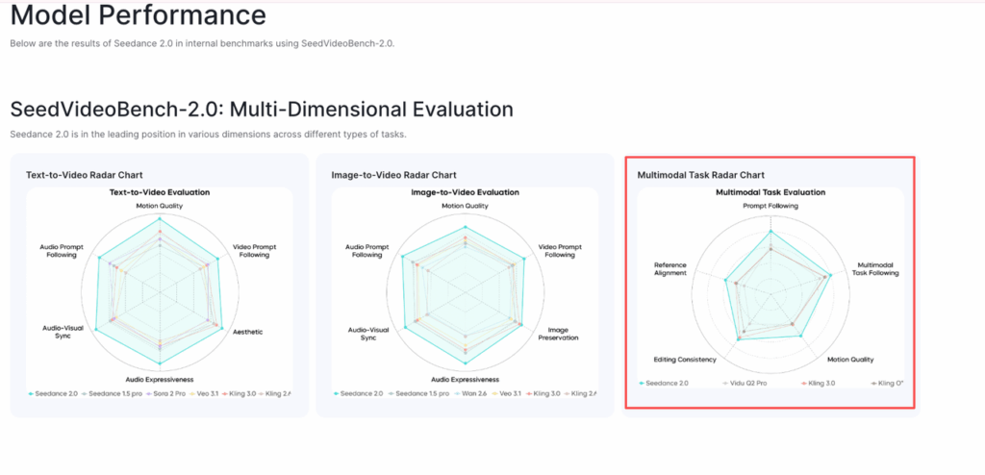Viewport: 985px width, 475px height.
Task: Click the Aesthetic axis label
Action: click(x=248, y=332)
